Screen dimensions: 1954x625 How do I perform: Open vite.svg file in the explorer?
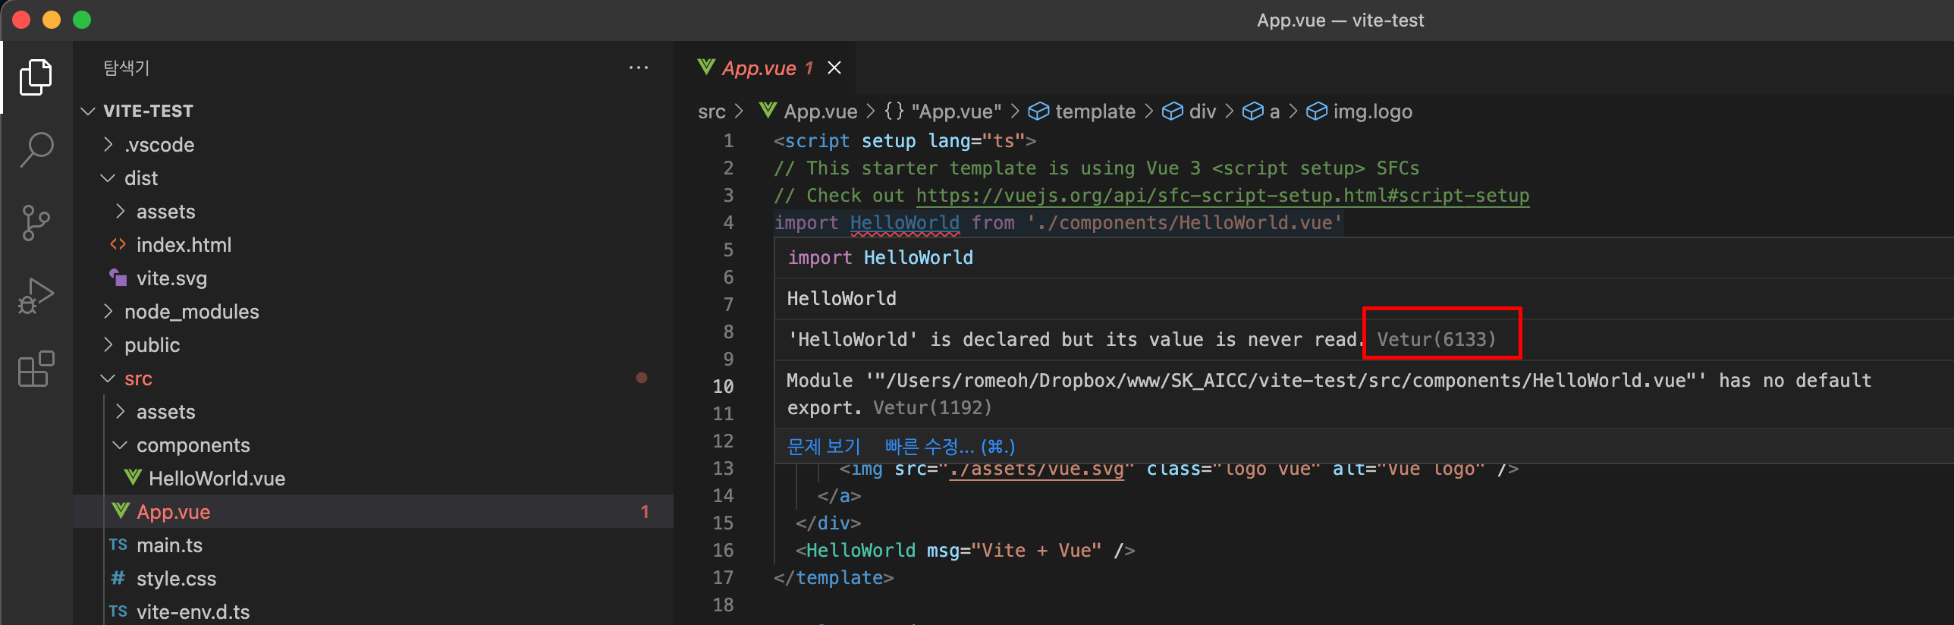point(373,278)
